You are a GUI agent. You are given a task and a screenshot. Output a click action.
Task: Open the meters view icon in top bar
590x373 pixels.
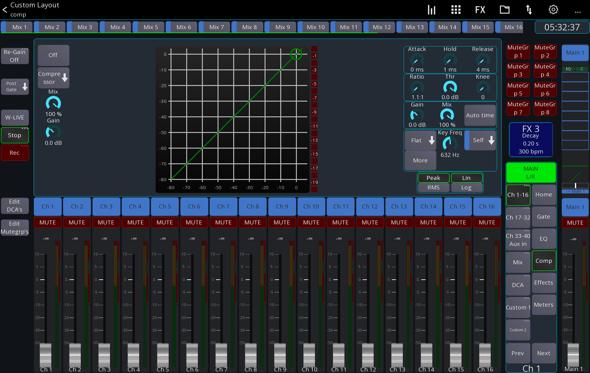[431, 10]
